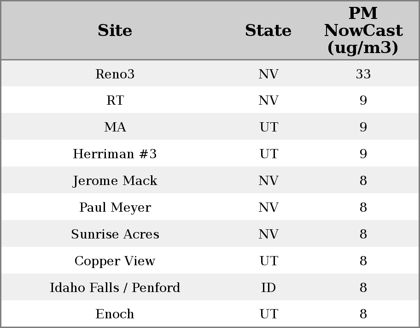Select the Idaho Falls / Penford row
This screenshot has height=328, width=420.
click(x=115, y=287)
